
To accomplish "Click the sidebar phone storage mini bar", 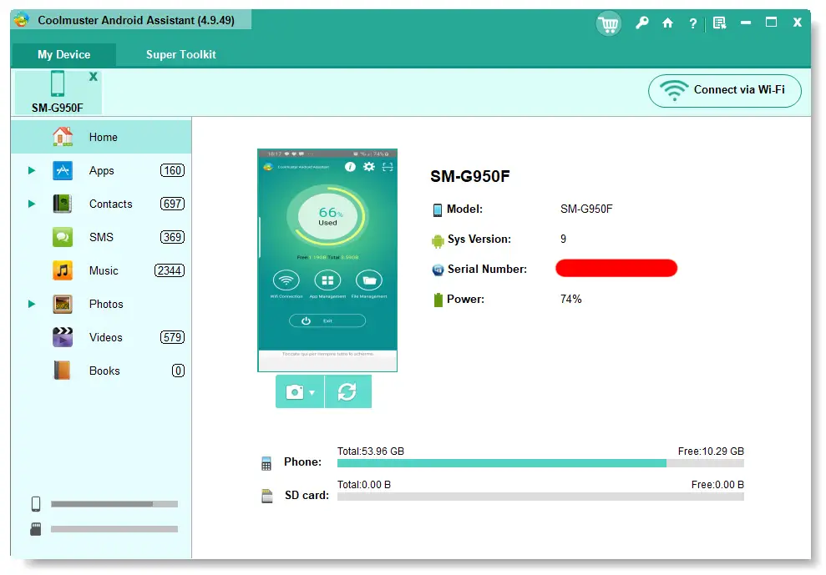I will 114,504.
